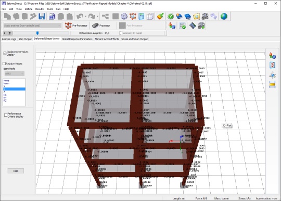
Task: Click 3D Plot options icon on right sidebar
Action: pyautogui.click(x=272, y=56)
